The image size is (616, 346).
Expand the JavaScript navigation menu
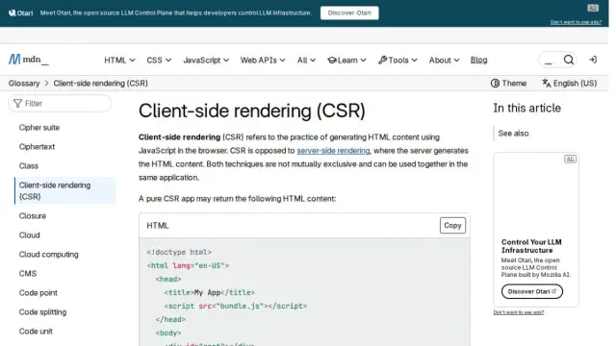click(x=206, y=60)
